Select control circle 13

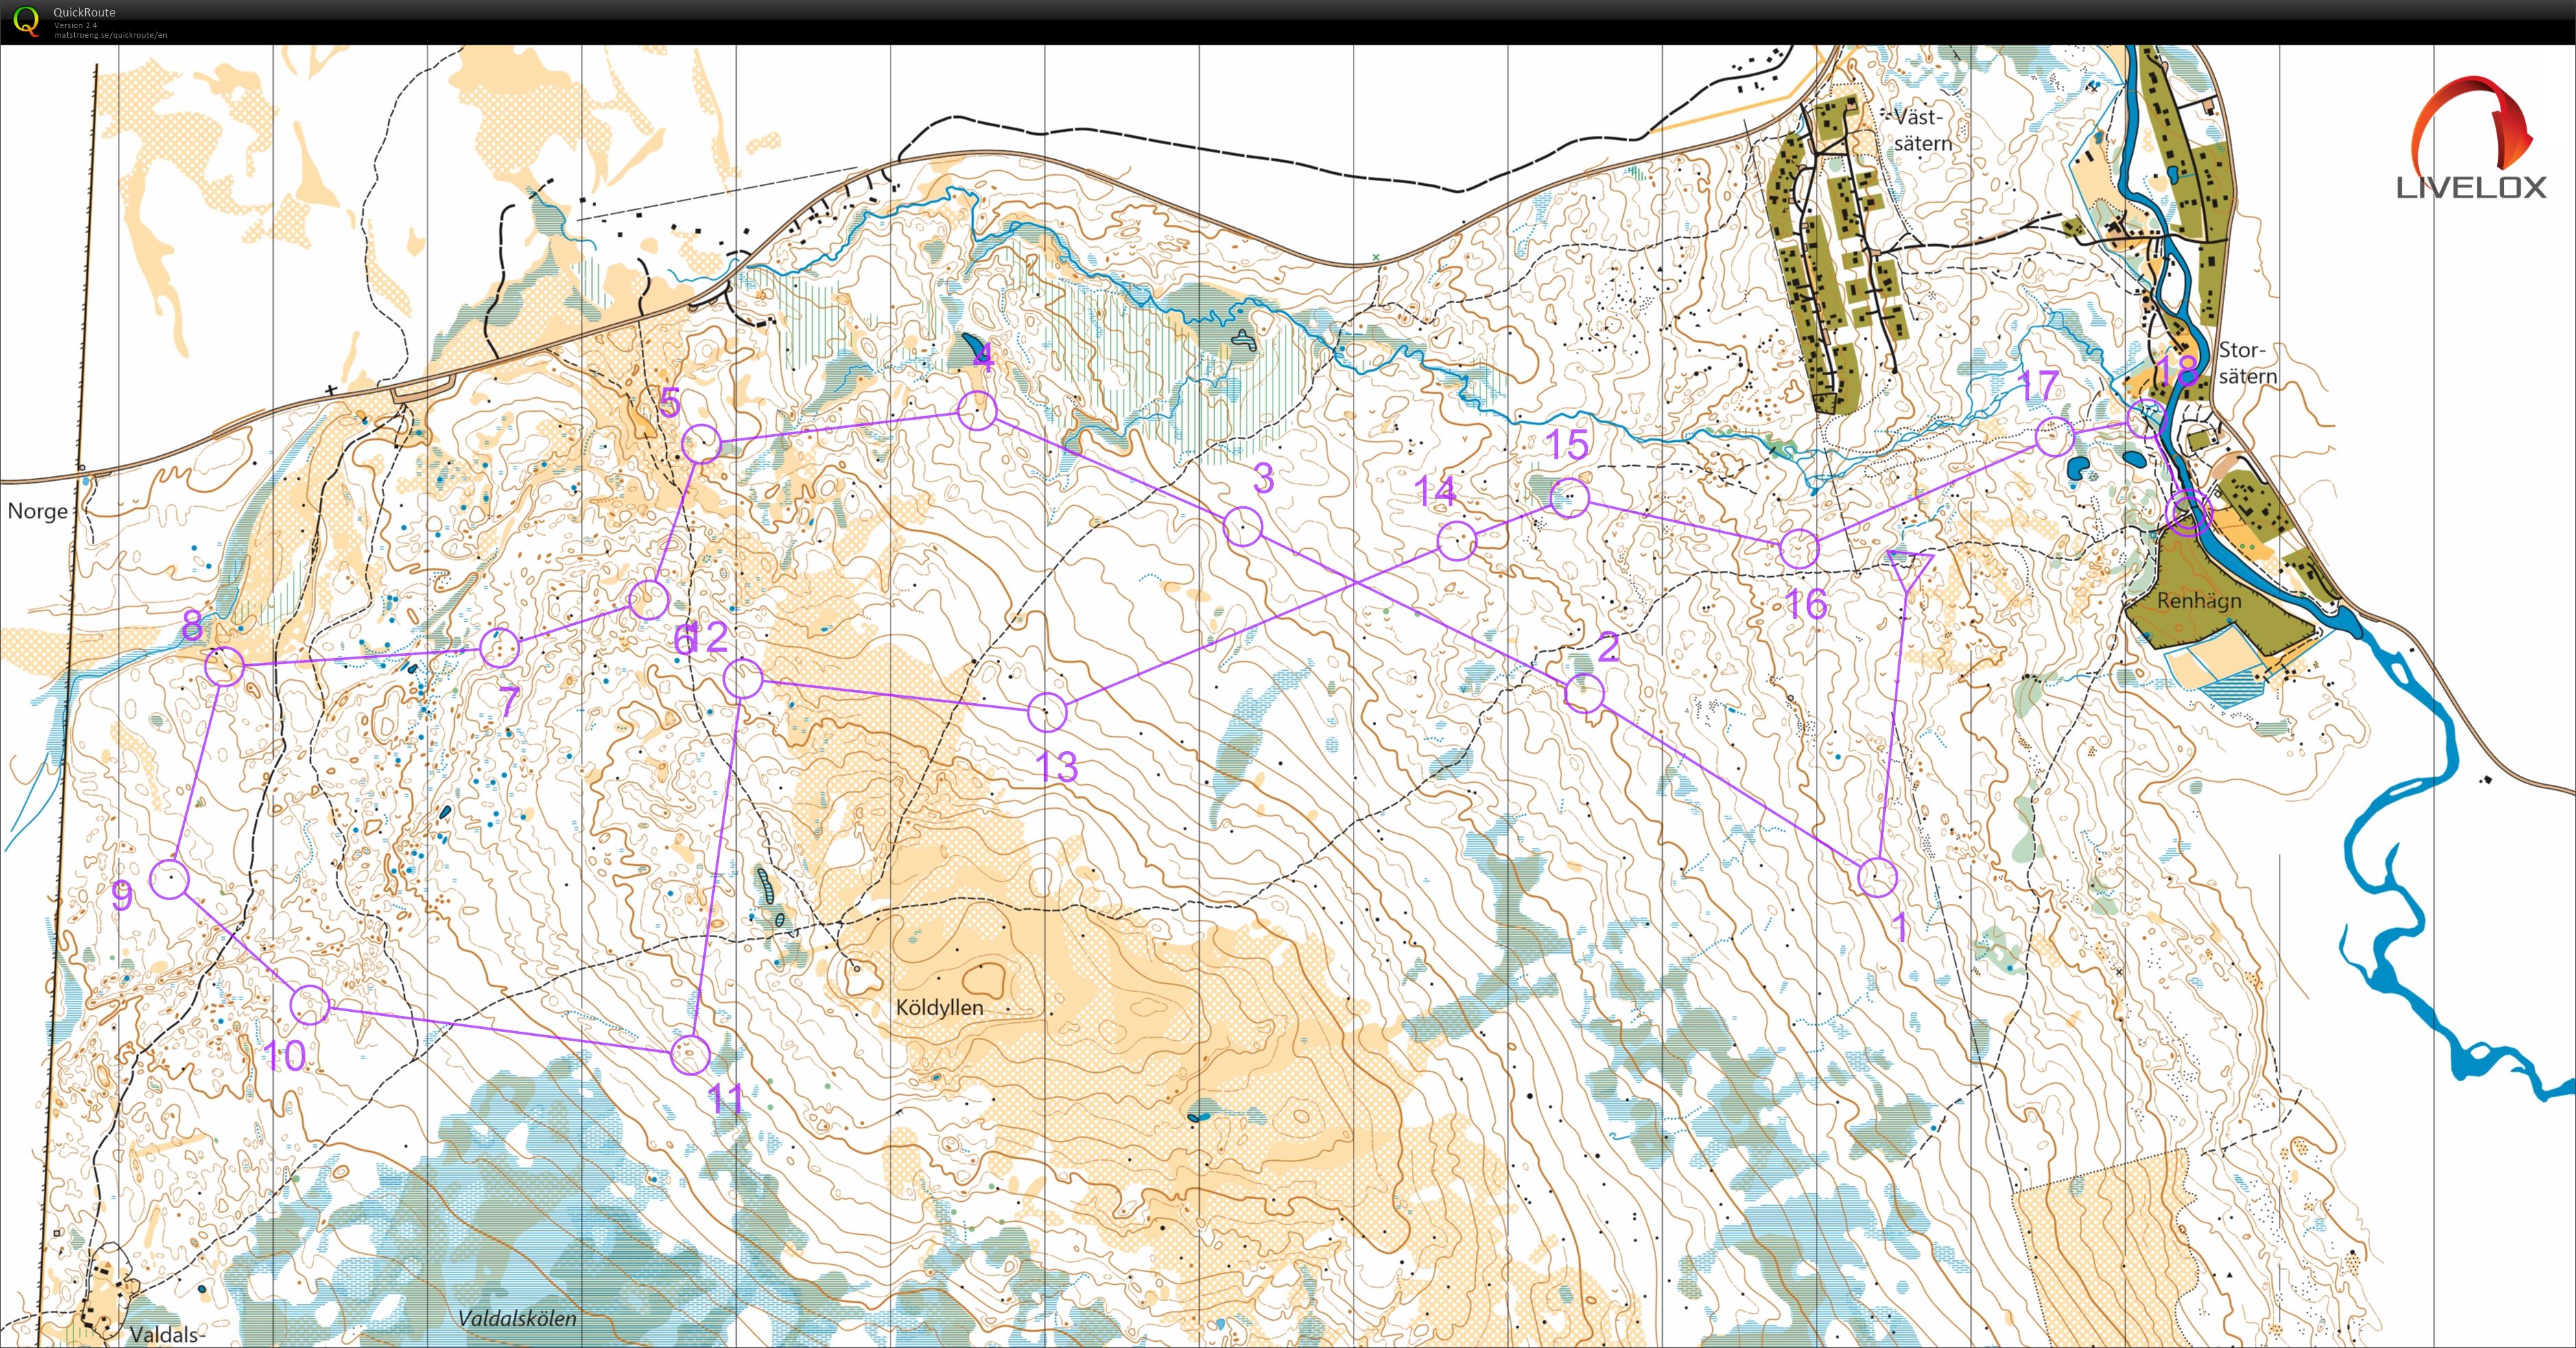(1048, 712)
